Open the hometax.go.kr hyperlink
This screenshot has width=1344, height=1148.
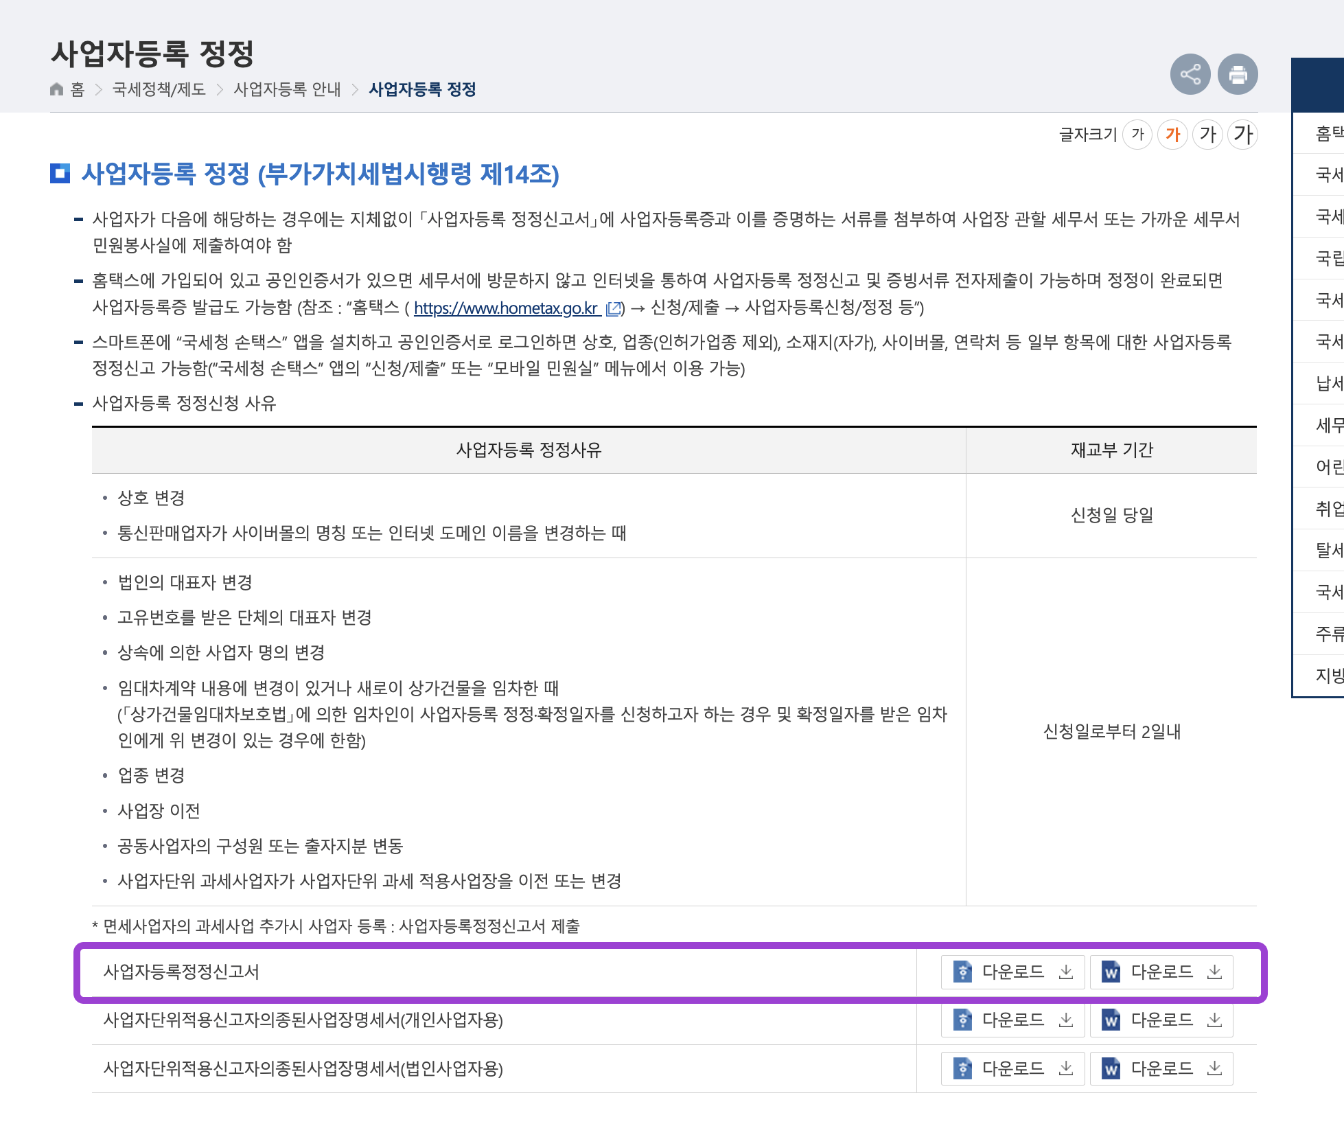click(x=505, y=309)
